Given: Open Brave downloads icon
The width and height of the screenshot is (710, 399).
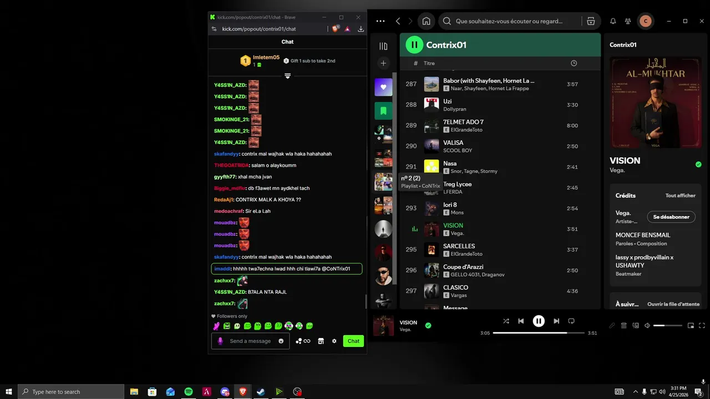Looking at the screenshot, I should (361, 29).
